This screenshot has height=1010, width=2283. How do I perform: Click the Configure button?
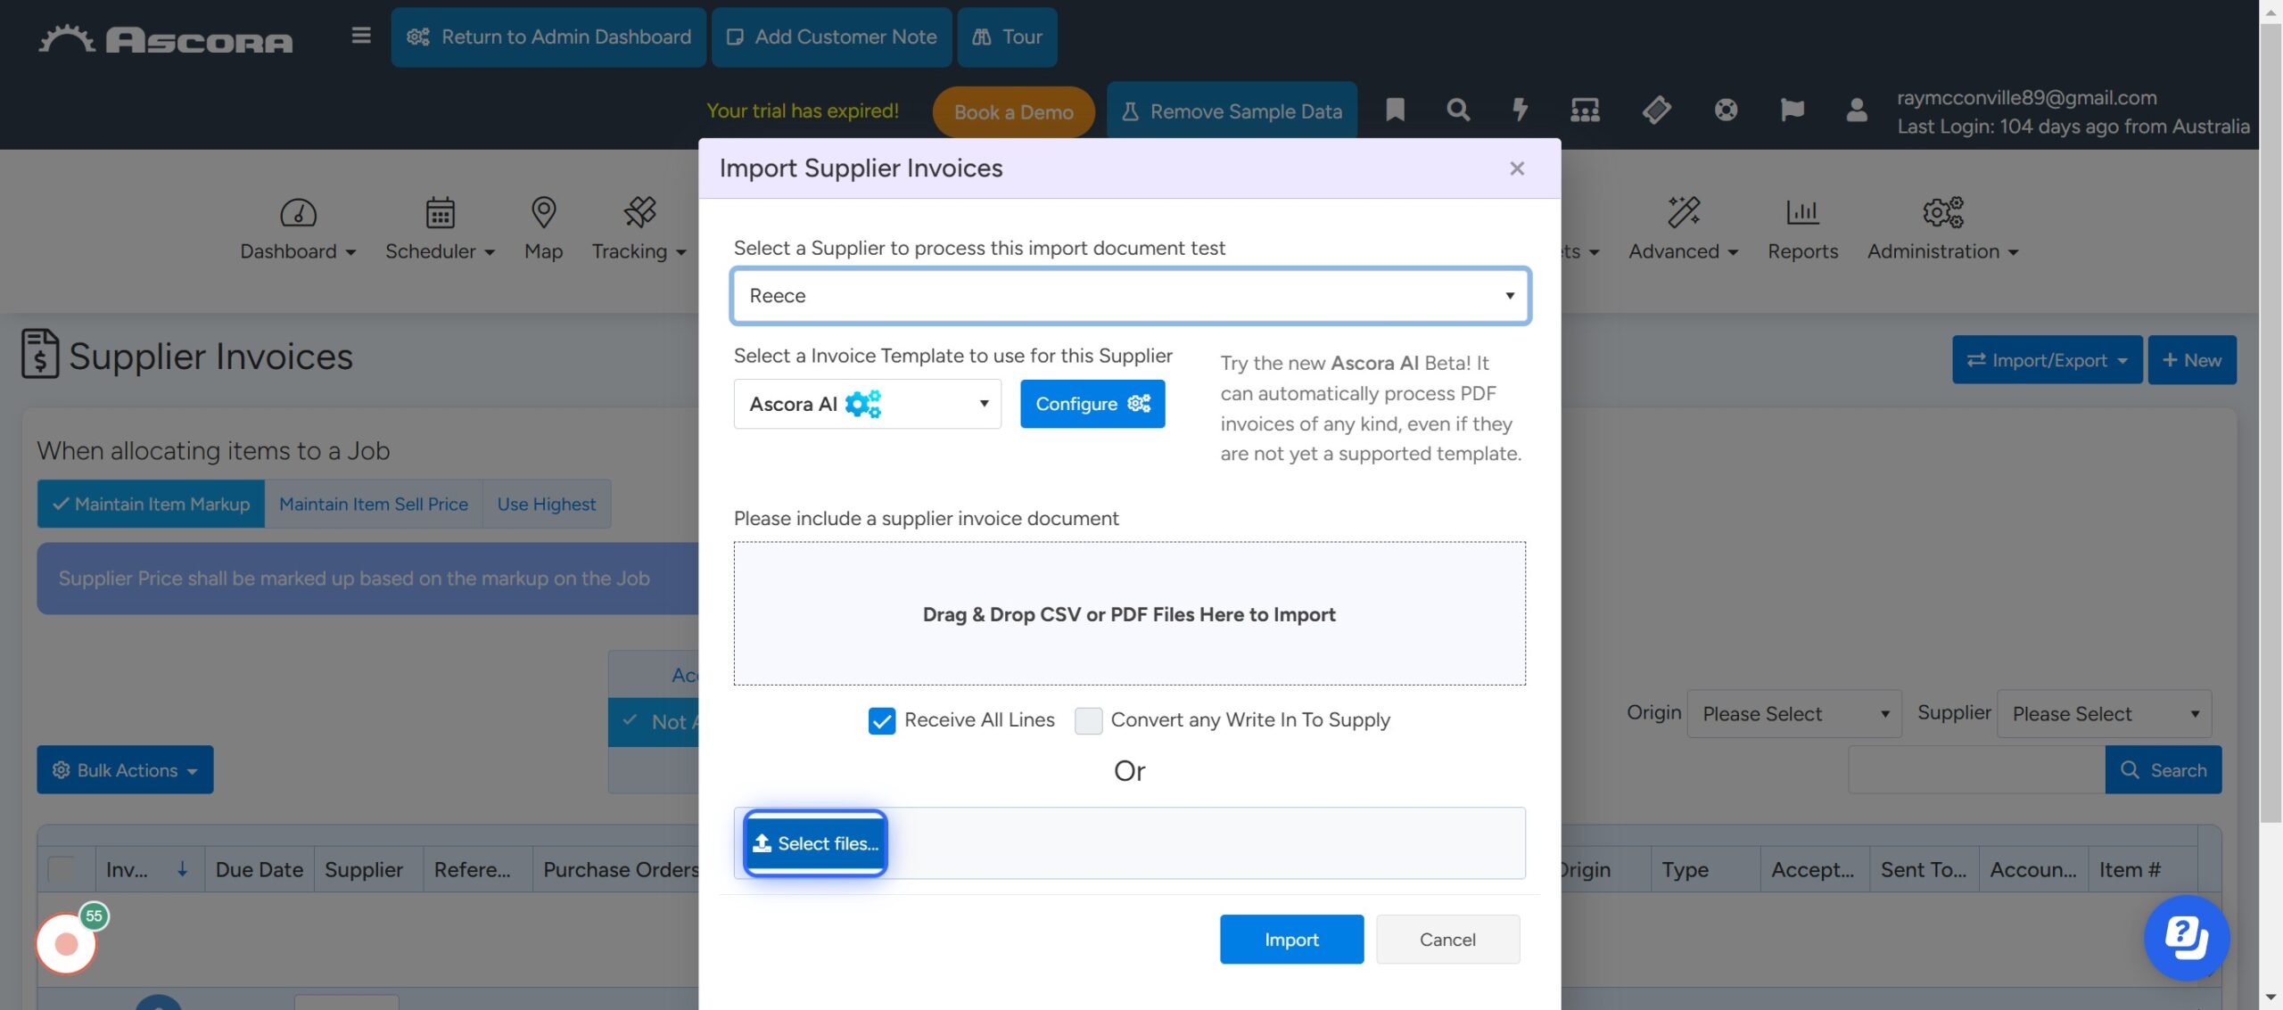tap(1092, 404)
